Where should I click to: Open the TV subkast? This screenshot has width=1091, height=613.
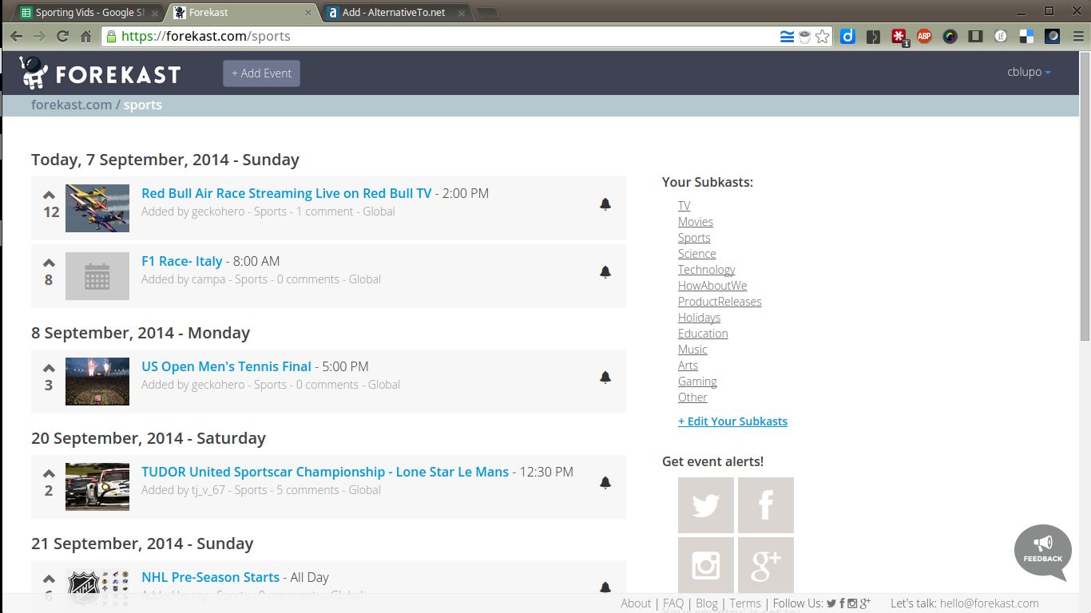click(684, 206)
